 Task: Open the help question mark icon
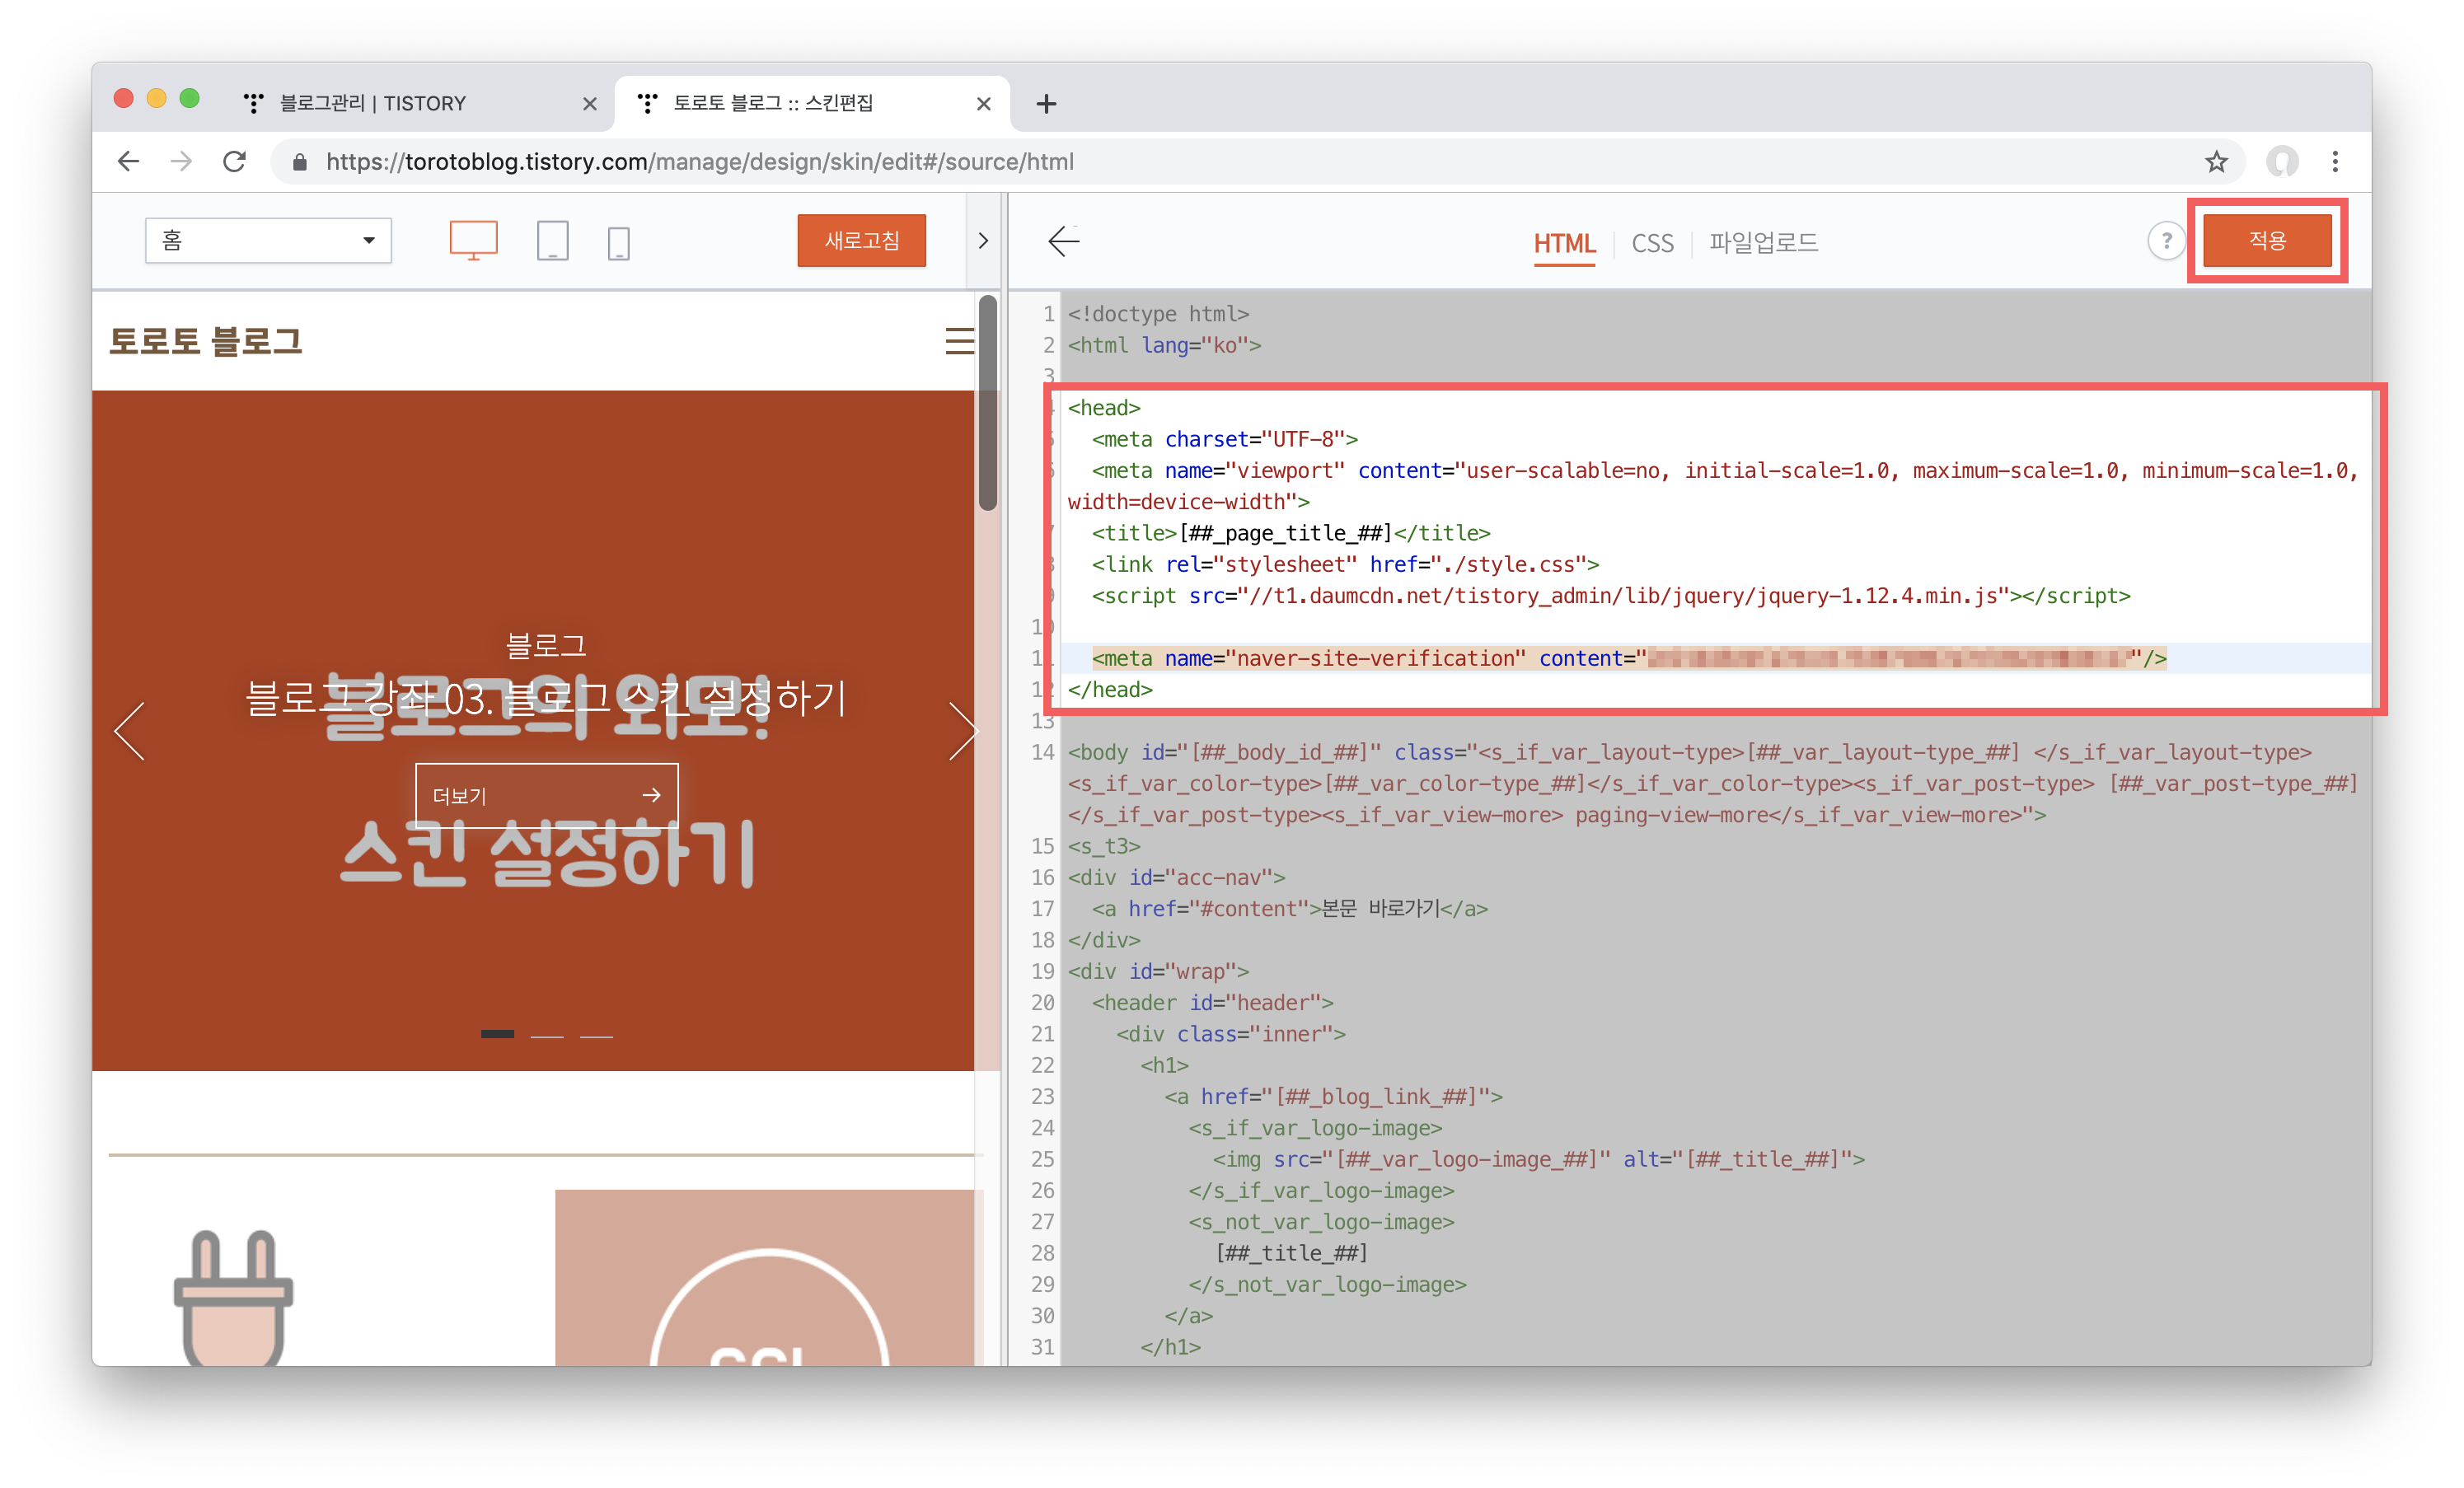tap(2165, 241)
